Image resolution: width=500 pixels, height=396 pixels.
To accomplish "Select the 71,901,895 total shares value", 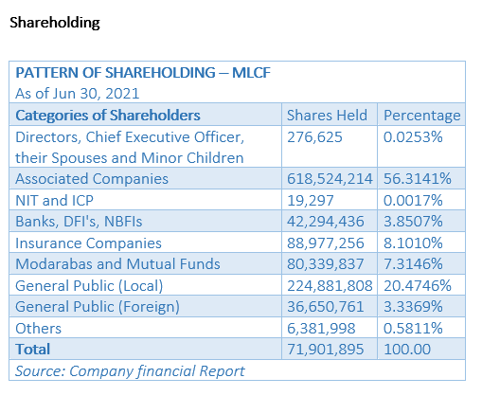I will 325,349.
